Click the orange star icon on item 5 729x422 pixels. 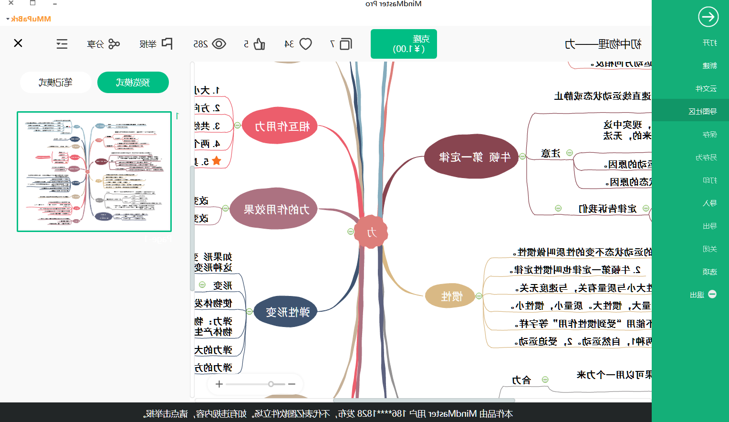click(x=216, y=161)
